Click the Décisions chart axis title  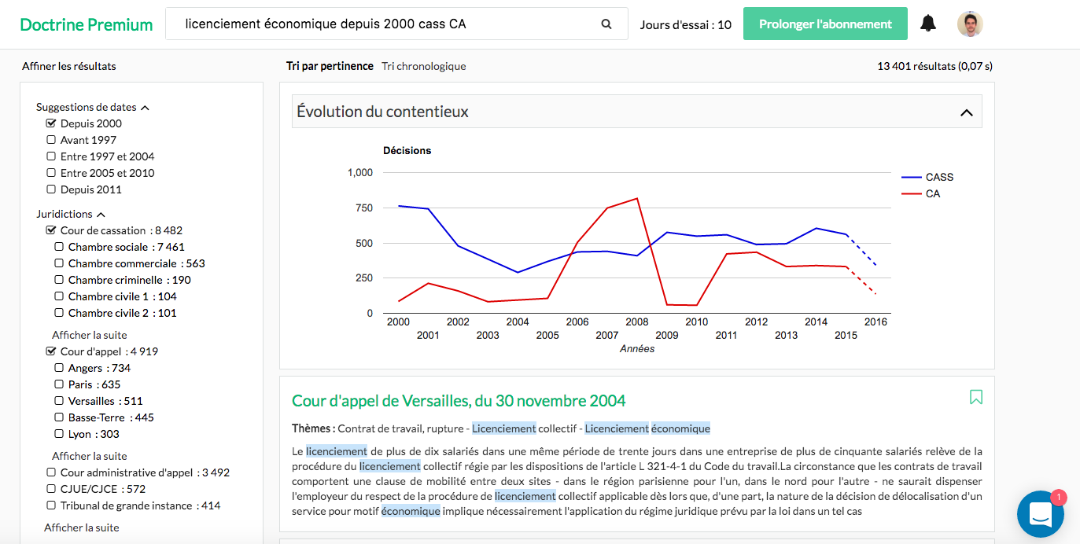[407, 150]
